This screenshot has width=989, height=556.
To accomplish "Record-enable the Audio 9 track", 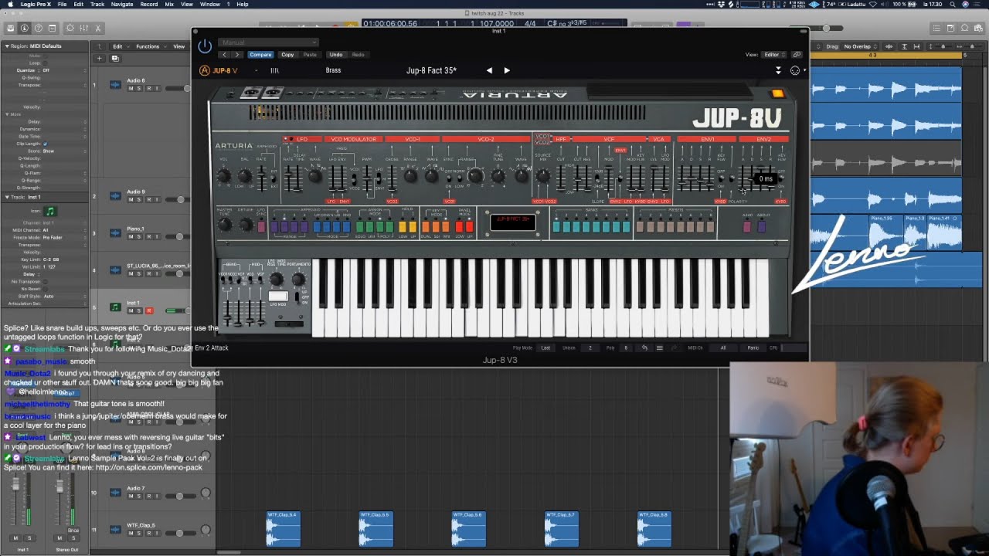I will click(148, 199).
